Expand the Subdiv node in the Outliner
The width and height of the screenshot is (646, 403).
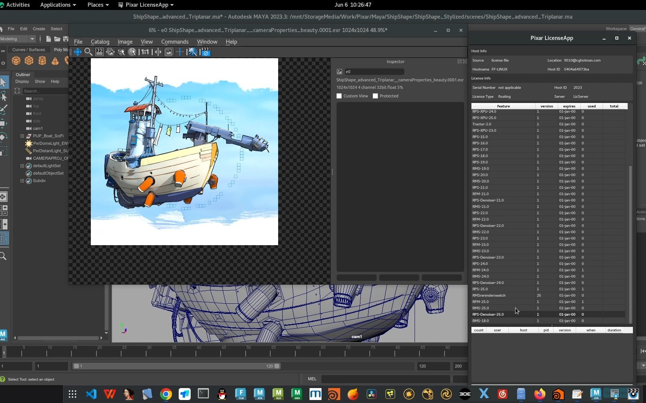(x=22, y=181)
